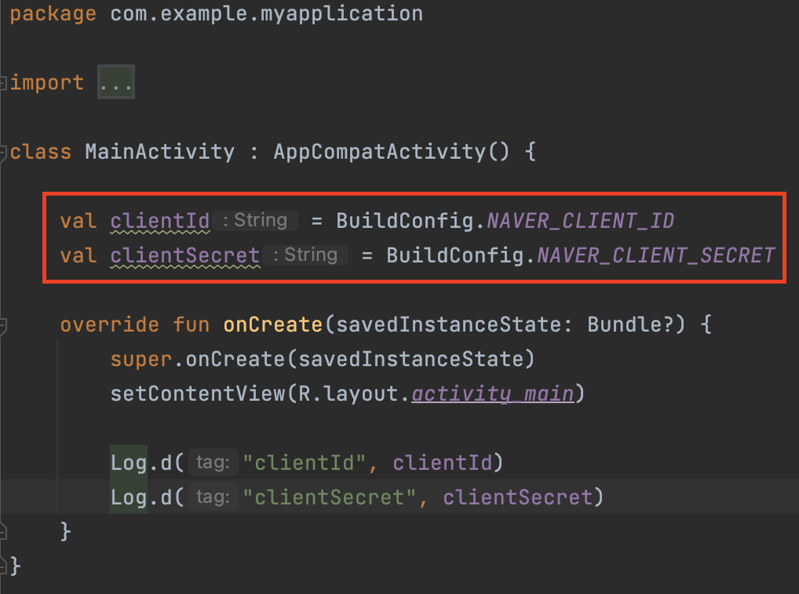This screenshot has width=799, height=594.
Task: Click the closing brace of onCreate
Action: click(66, 531)
